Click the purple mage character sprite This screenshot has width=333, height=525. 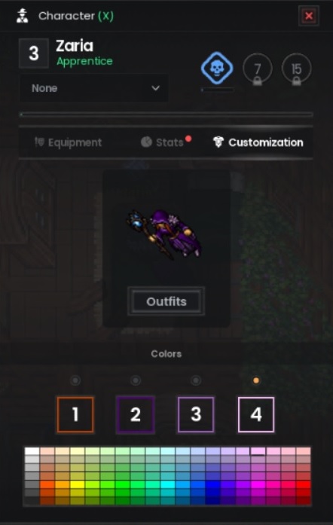click(x=164, y=234)
